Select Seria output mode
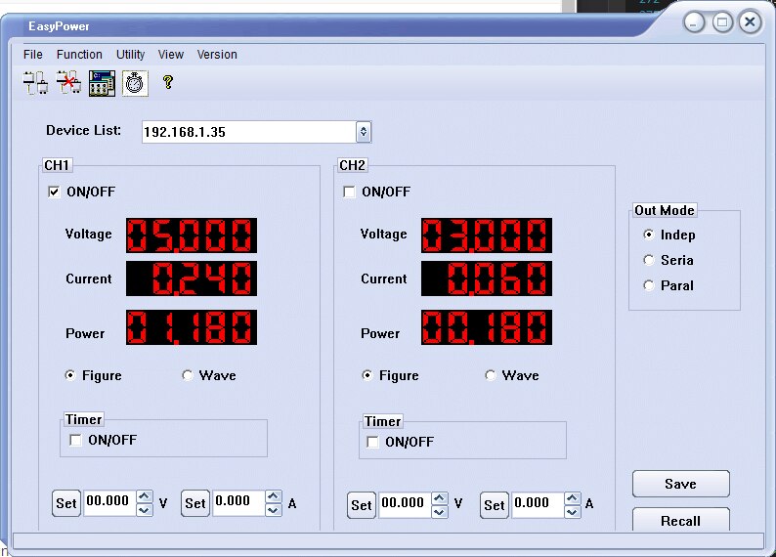The height and width of the screenshot is (557, 776). [x=648, y=260]
